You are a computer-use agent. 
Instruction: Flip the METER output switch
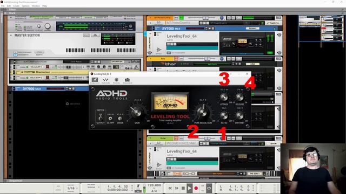click(101, 117)
